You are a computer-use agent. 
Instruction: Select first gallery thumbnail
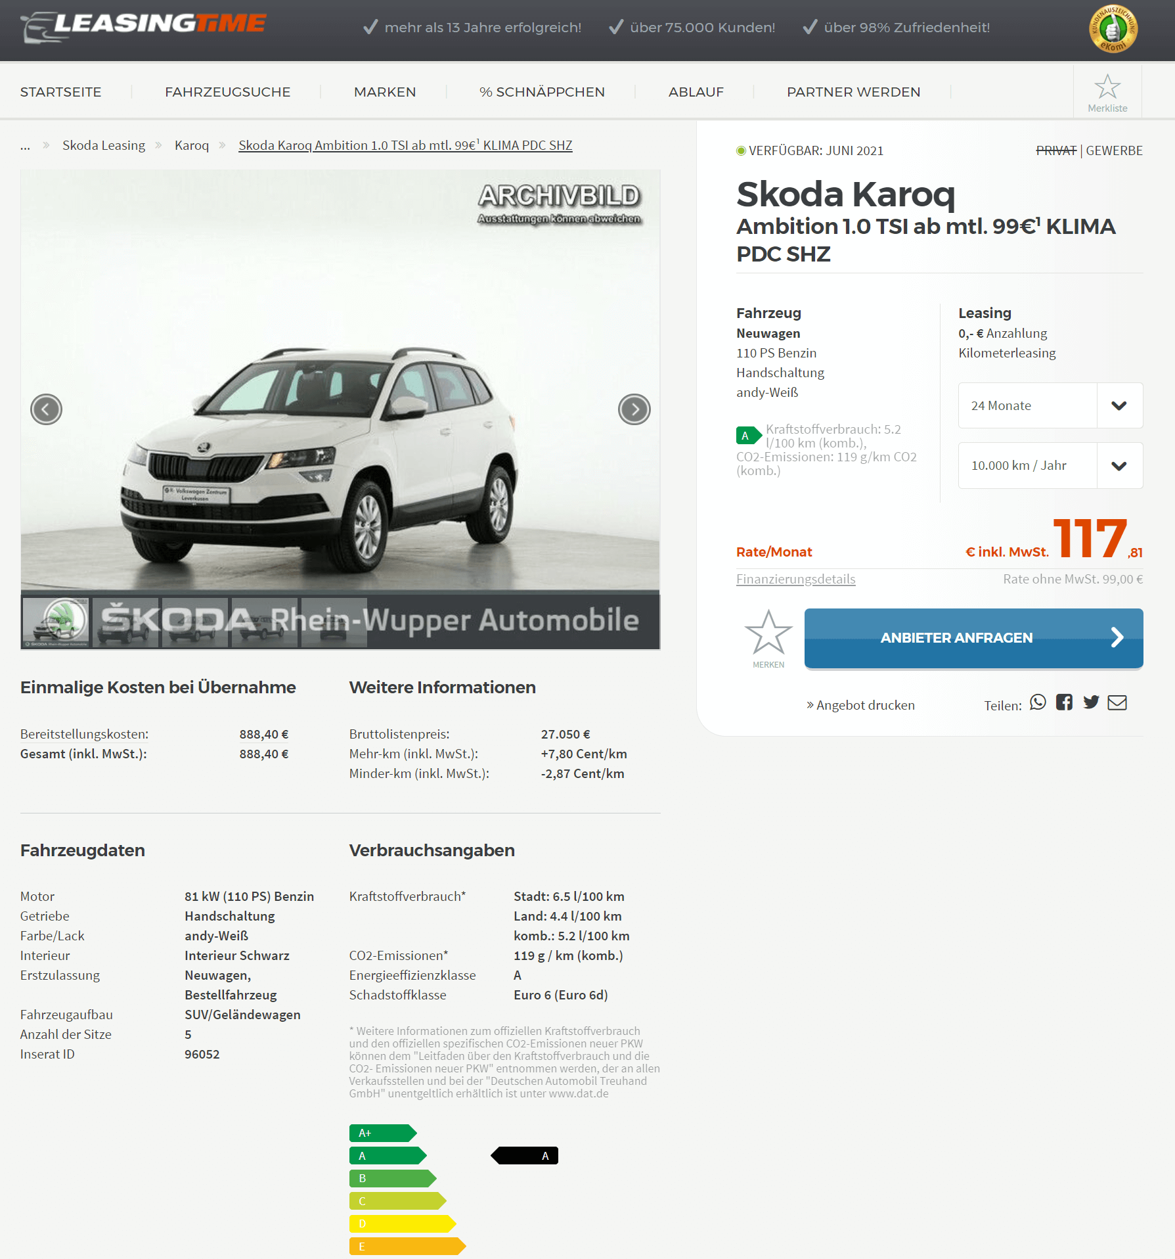click(x=56, y=622)
